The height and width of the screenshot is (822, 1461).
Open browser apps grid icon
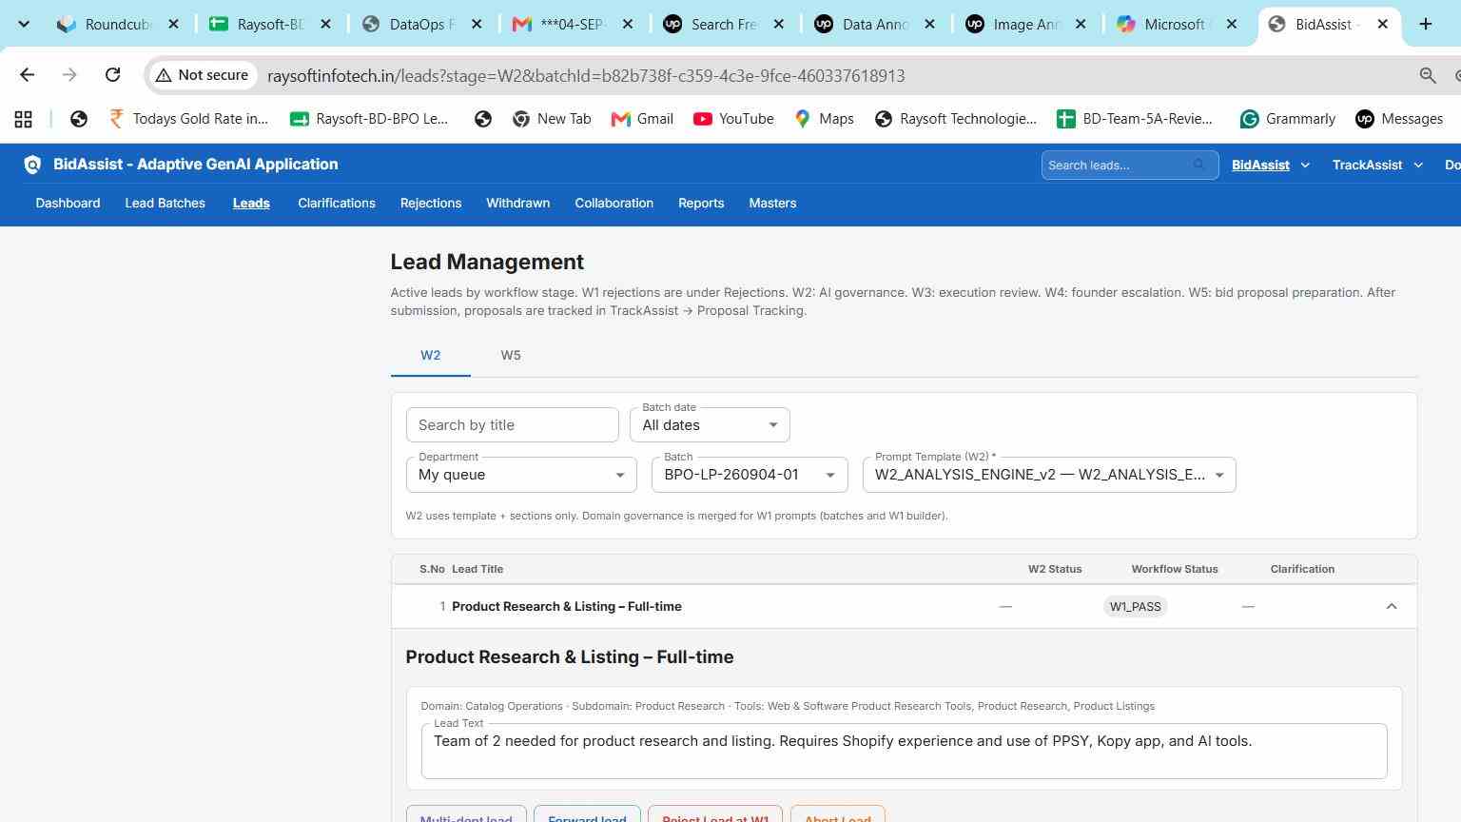(x=24, y=119)
